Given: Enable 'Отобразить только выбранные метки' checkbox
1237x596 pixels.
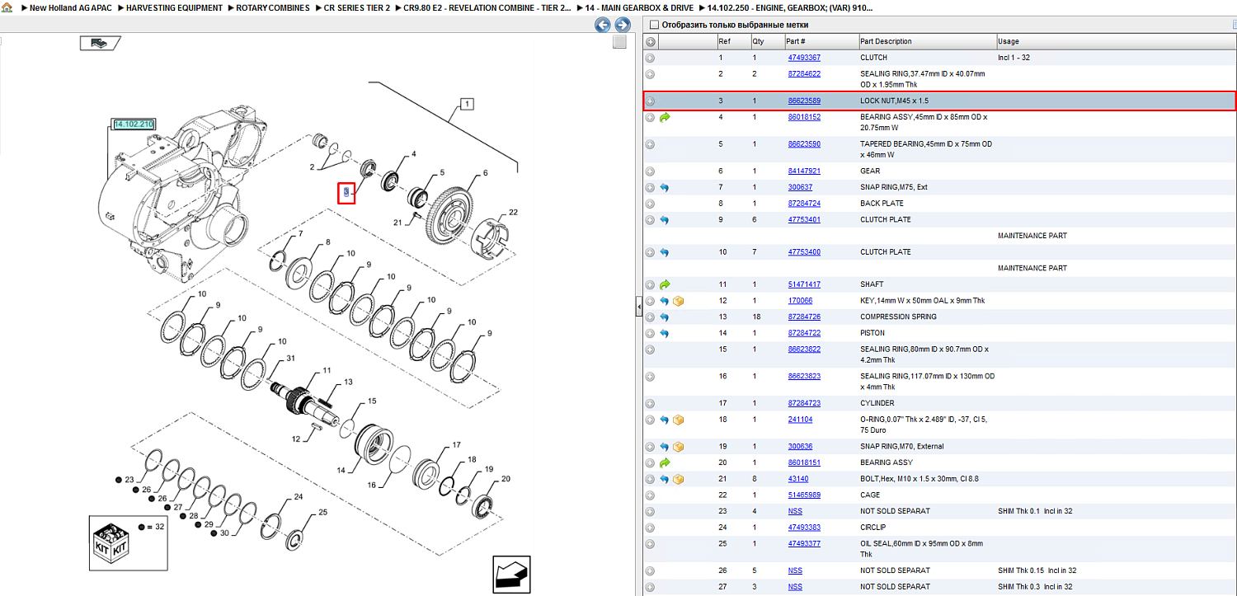Looking at the screenshot, I should (x=654, y=25).
